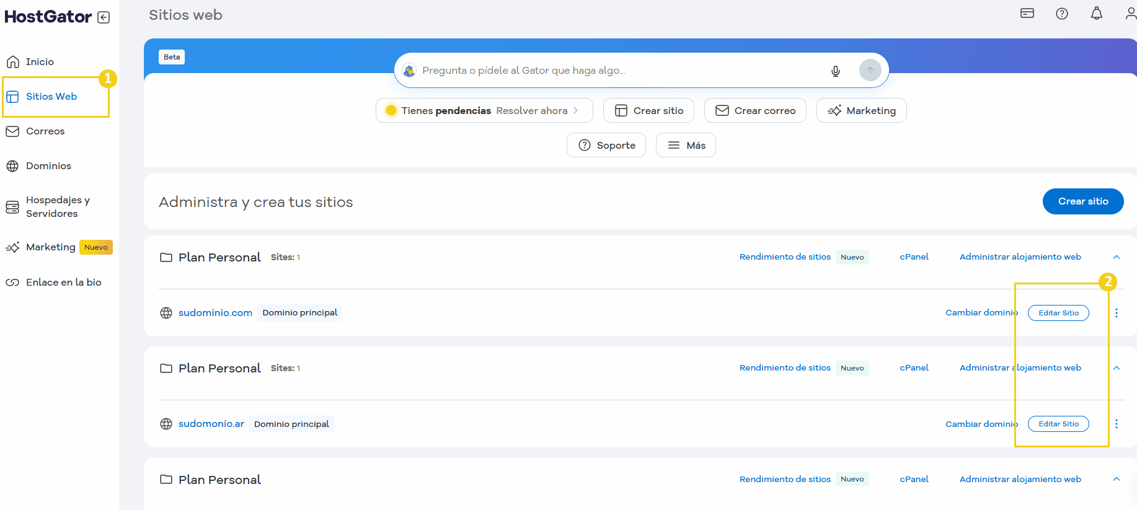Click Tienes pendencias Resolver ahora chip

tap(484, 110)
